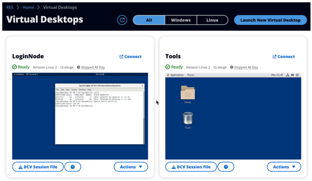Click the refresh virtual desktops icon
The image size is (312, 181).
pyautogui.click(x=122, y=20)
